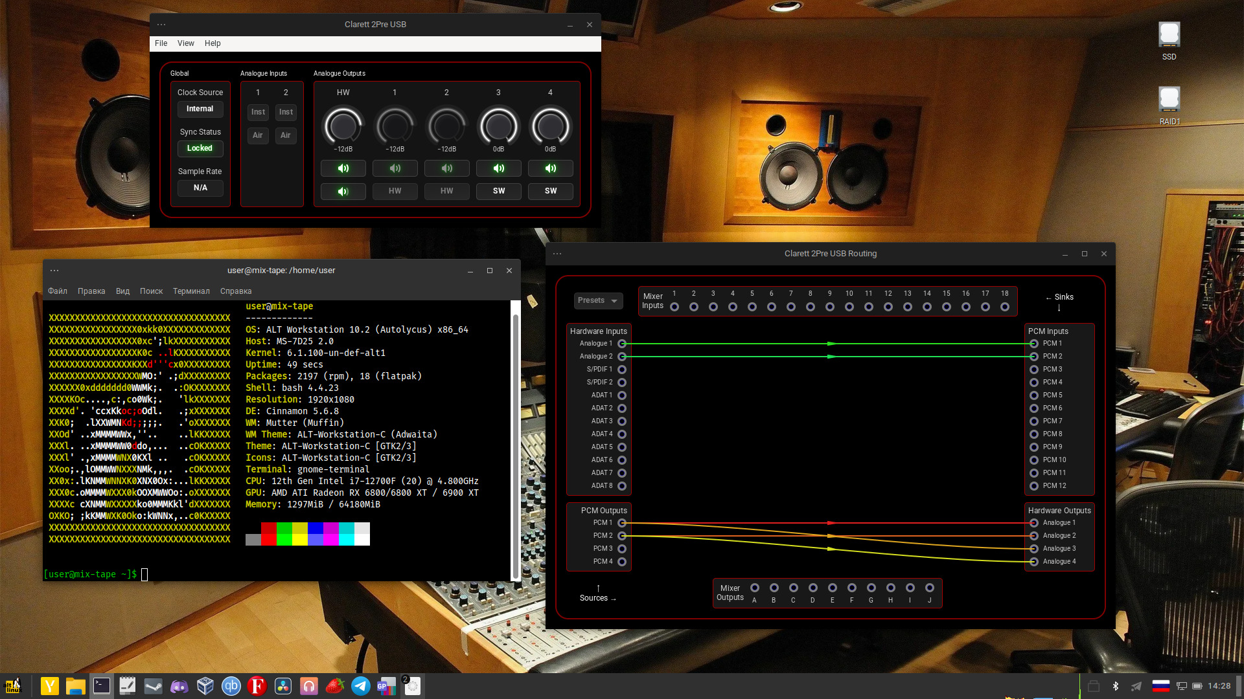This screenshot has width=1244, height=699.
Task: Open the file manager from the taskbar
Action: [x=76, y=685]
